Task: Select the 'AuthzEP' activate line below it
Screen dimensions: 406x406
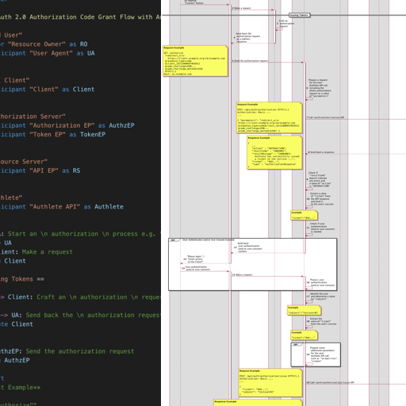Action: pos(15,360)
